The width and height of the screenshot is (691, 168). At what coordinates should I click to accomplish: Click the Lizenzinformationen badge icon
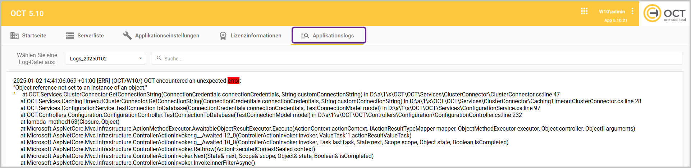click(223, 36)
